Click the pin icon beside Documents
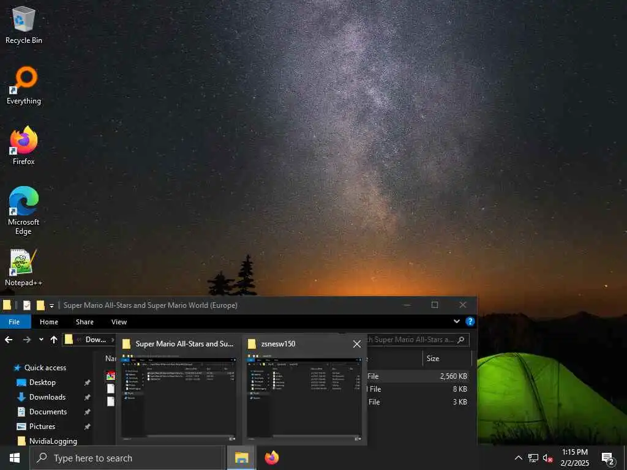This screenshot has height=470, width=627. (87, 412)
